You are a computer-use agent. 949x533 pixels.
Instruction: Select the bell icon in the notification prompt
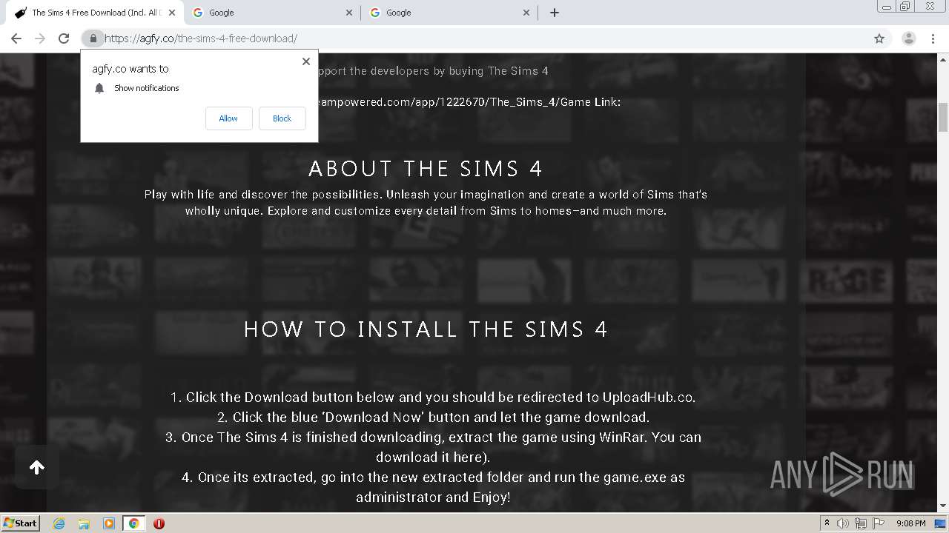tap(99, 88)
